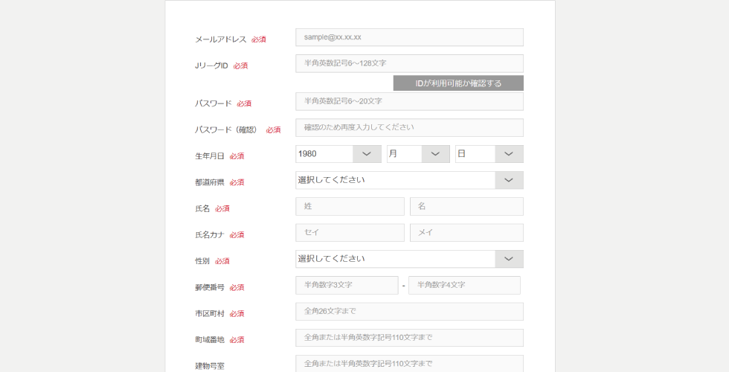Focus the パスワード（確認） confirmation field
This screenshot has height=372, width=729.
[x=409, y=127]
